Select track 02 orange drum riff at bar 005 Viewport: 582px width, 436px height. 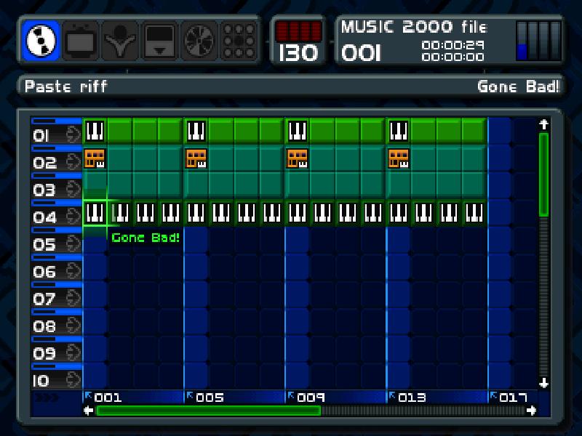[x=196, y=158]
